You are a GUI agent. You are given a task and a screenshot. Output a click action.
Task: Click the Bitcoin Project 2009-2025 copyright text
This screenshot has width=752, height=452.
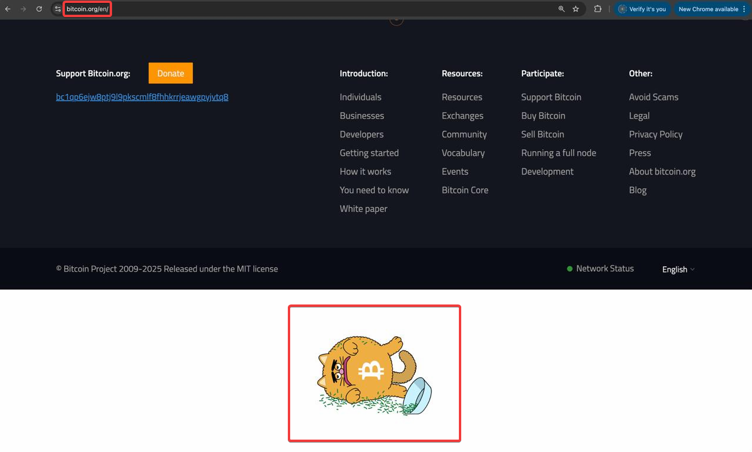tap(167, 268)
